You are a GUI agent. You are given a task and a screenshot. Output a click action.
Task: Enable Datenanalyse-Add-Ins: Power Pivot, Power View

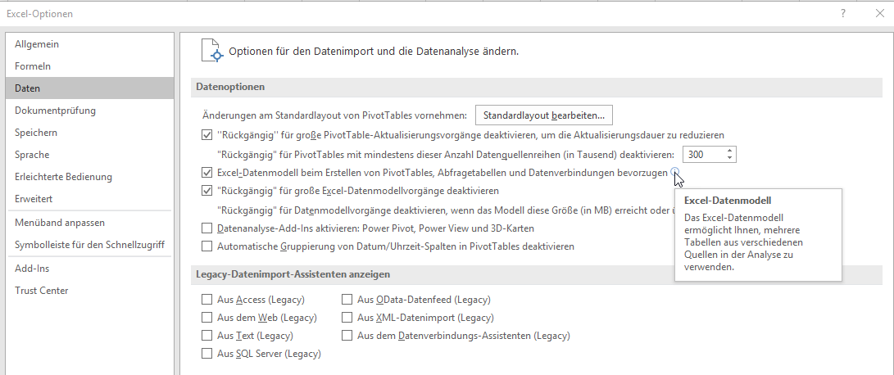coord(206,228)
